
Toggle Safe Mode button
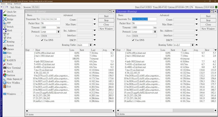point(15,7)
